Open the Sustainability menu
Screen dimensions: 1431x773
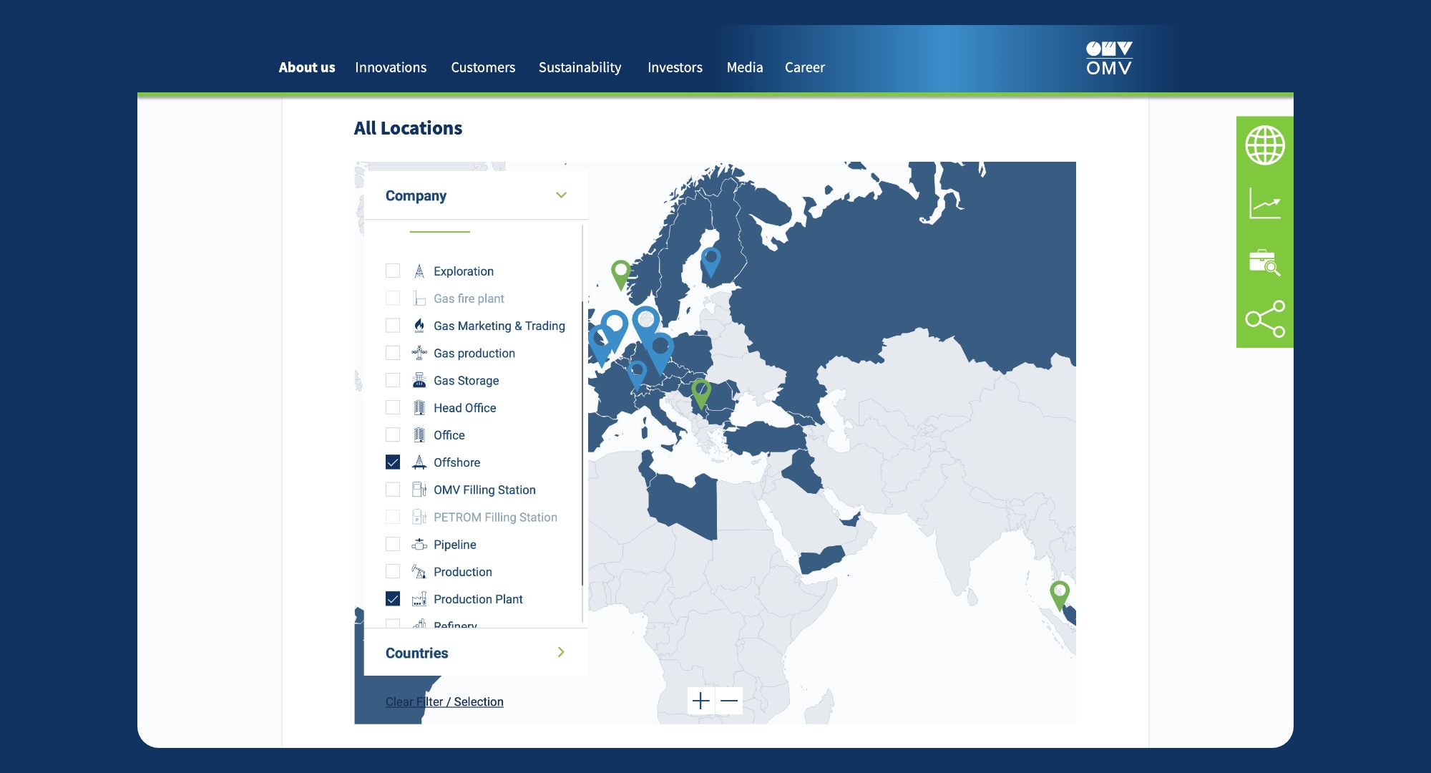[580, 67]
